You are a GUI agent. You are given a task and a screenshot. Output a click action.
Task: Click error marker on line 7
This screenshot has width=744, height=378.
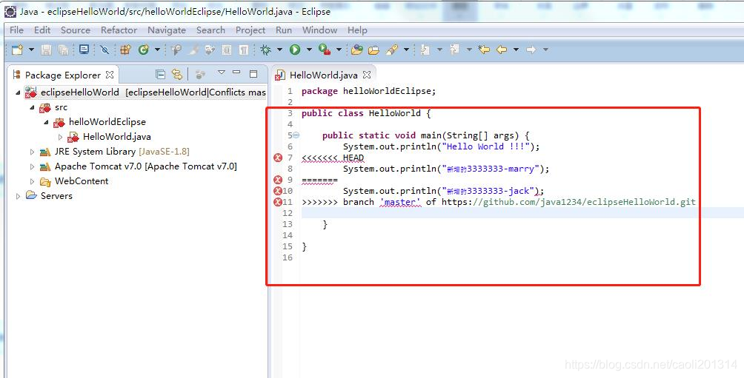click(278, 158)
